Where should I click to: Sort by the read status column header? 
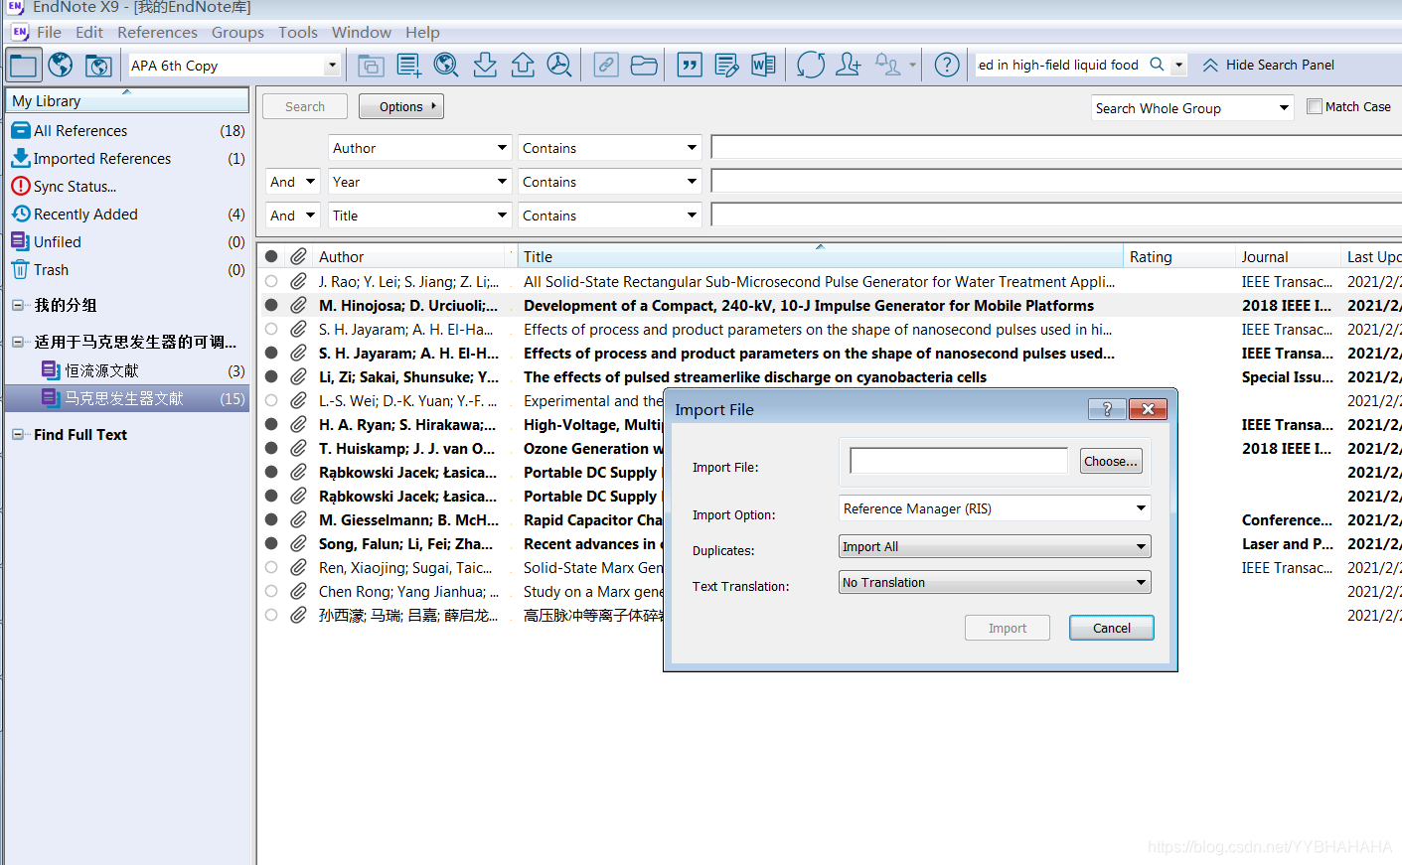pyautogui.click(x=271, y=256)
